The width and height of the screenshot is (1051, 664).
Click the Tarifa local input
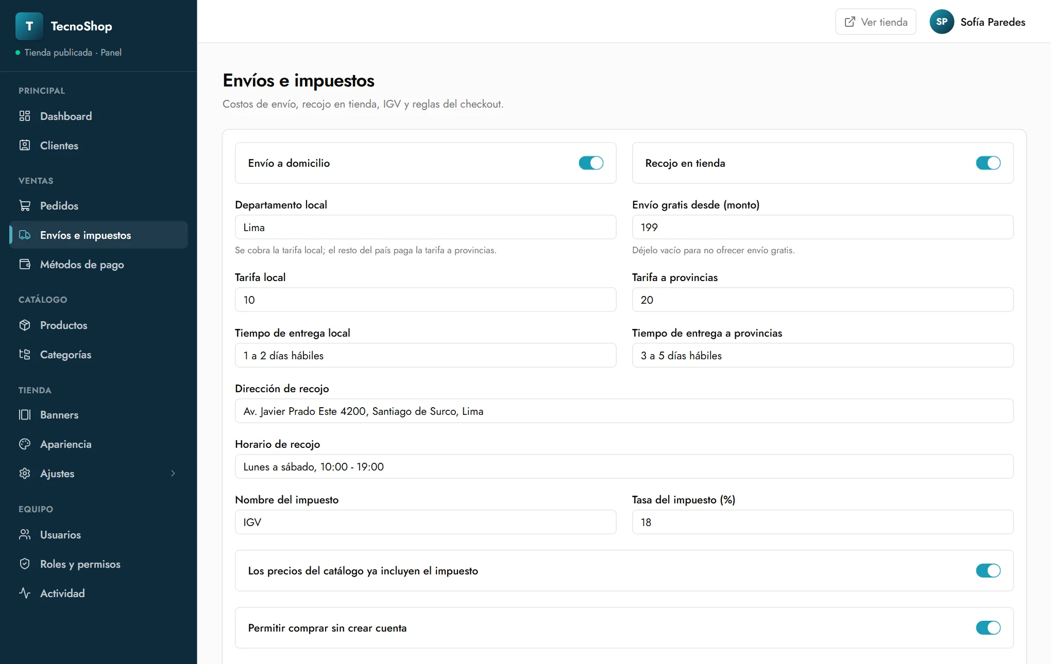click(x=426, y=300)
